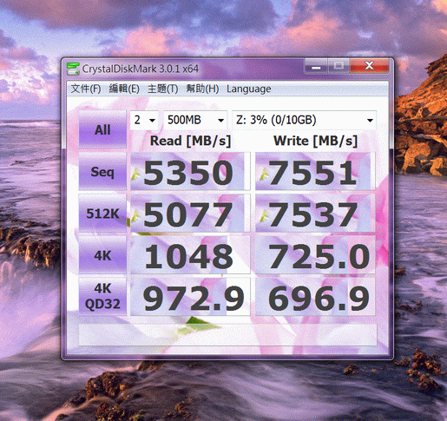The height and width of the screenshot is (421, 447).
Task: Click the Seq read result 5350
Action: (190, 172)
